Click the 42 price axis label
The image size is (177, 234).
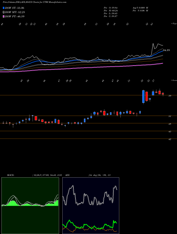[x=170, y=139]
